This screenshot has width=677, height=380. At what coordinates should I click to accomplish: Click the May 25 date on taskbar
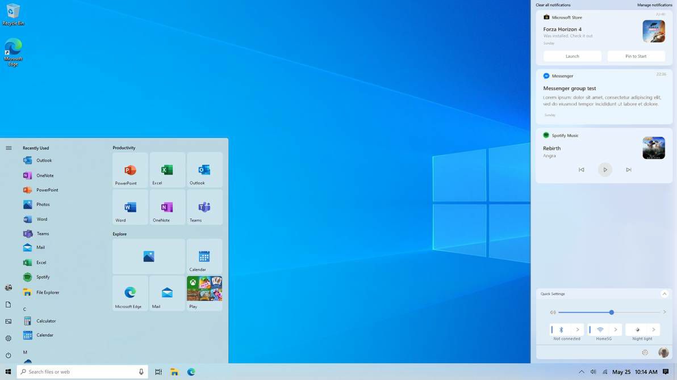click(x=621, y=372)
